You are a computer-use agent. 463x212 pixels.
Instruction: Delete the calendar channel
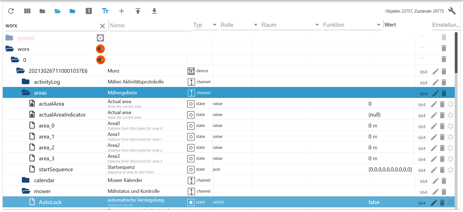pos(444,181)
